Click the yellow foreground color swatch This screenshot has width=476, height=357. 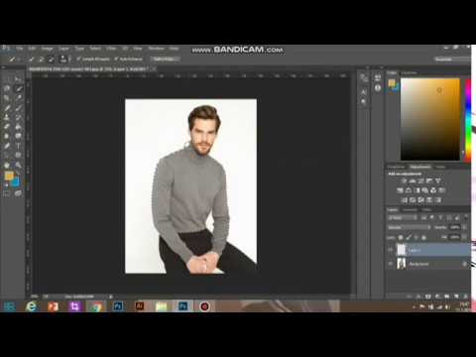(x=9, y=176)
